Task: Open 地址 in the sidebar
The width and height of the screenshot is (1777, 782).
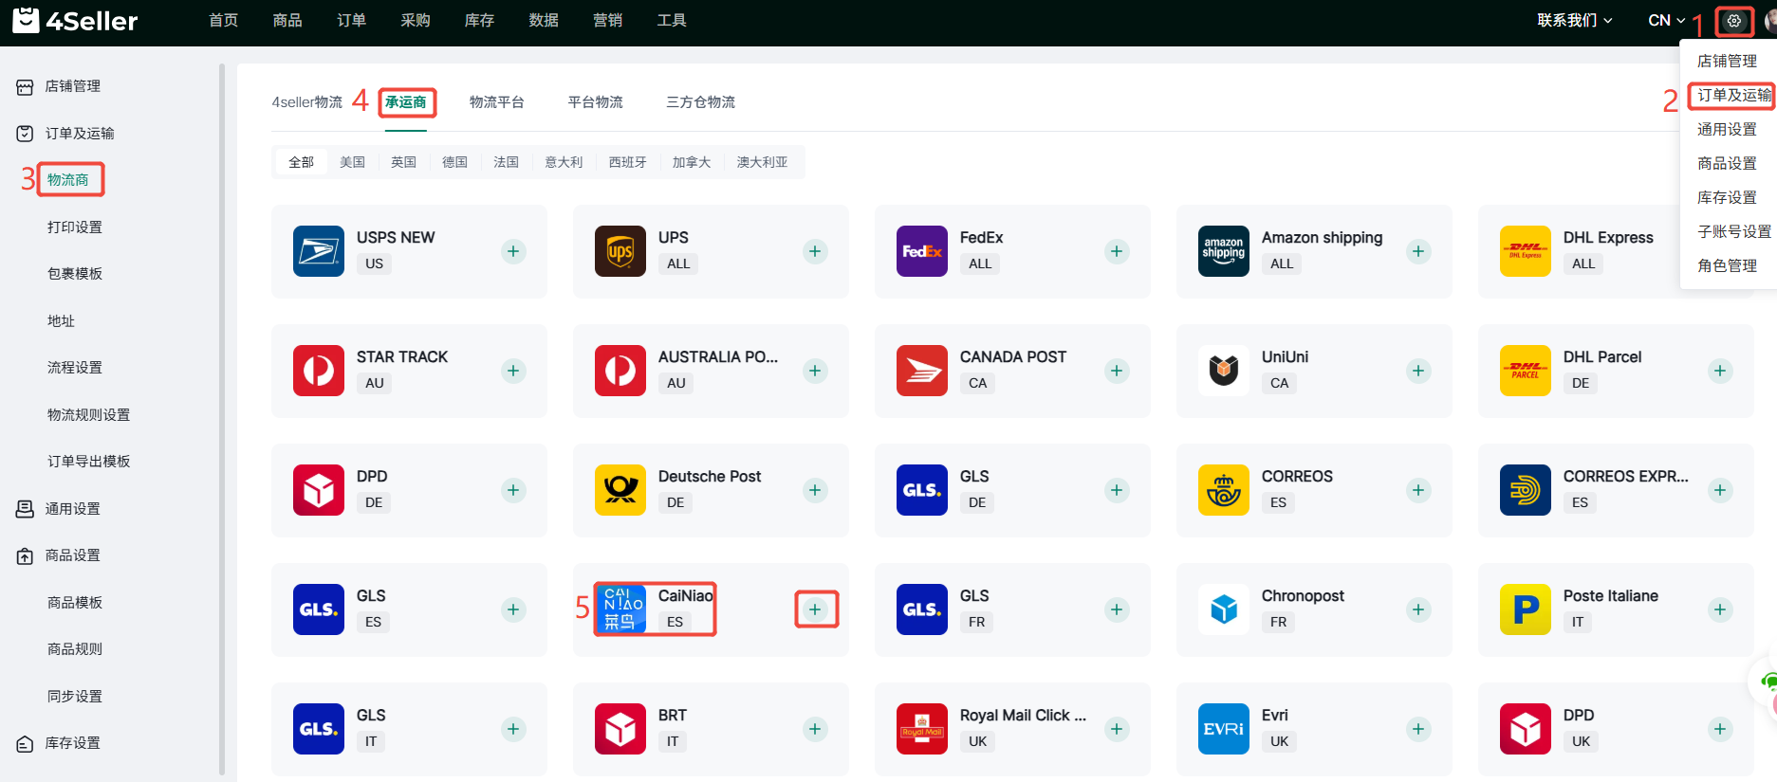Action: pyautogui.click(x=61, y=321)
